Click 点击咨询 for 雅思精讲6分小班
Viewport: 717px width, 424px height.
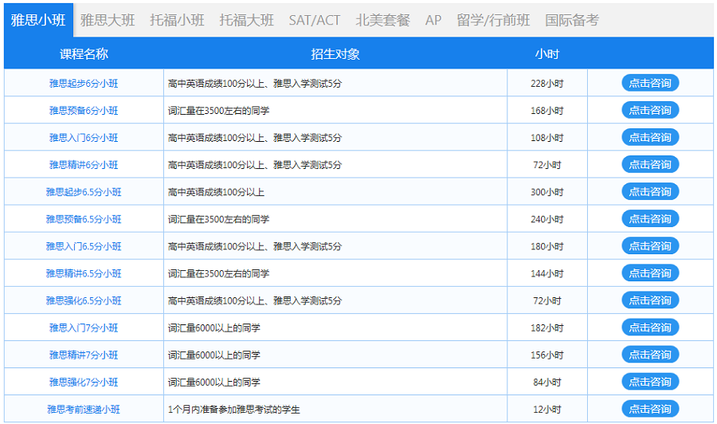click(x=650, y=164)
